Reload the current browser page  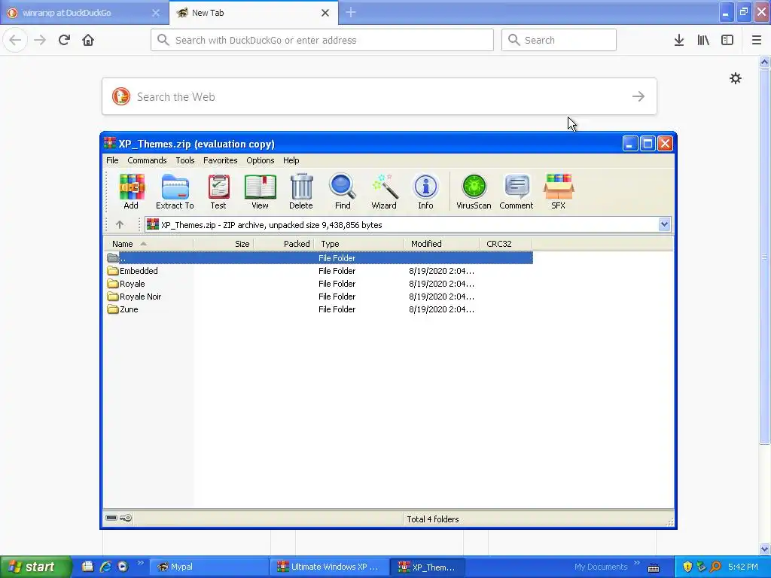64,40
